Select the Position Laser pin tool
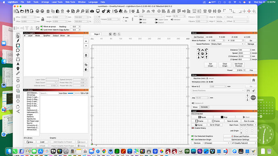Screen dimensions: 278x156 coord(18,69)
